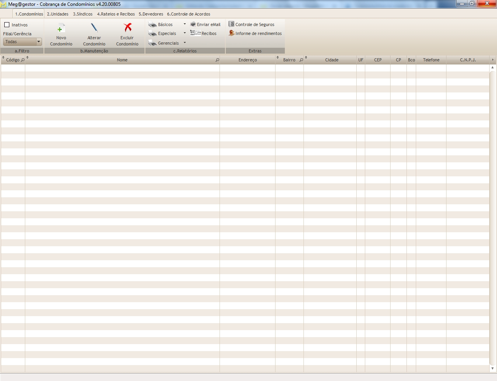Click the search icon in Código column

(23, 60)
